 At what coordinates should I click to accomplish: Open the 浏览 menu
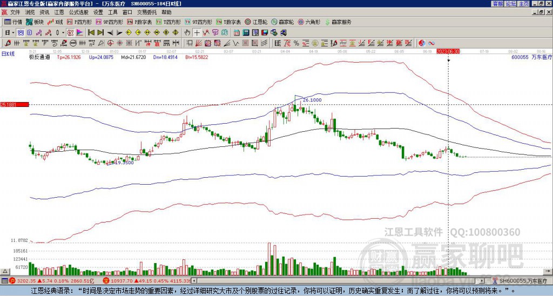click(x=30, y=12)
